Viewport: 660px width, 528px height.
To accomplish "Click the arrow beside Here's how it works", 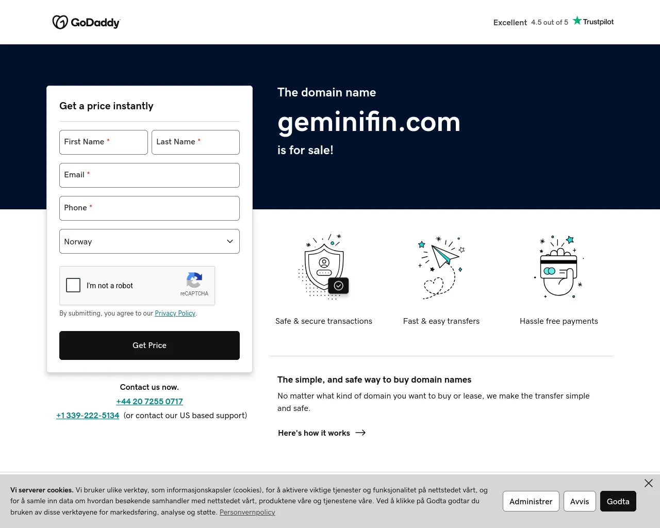I will pos(360,433).
